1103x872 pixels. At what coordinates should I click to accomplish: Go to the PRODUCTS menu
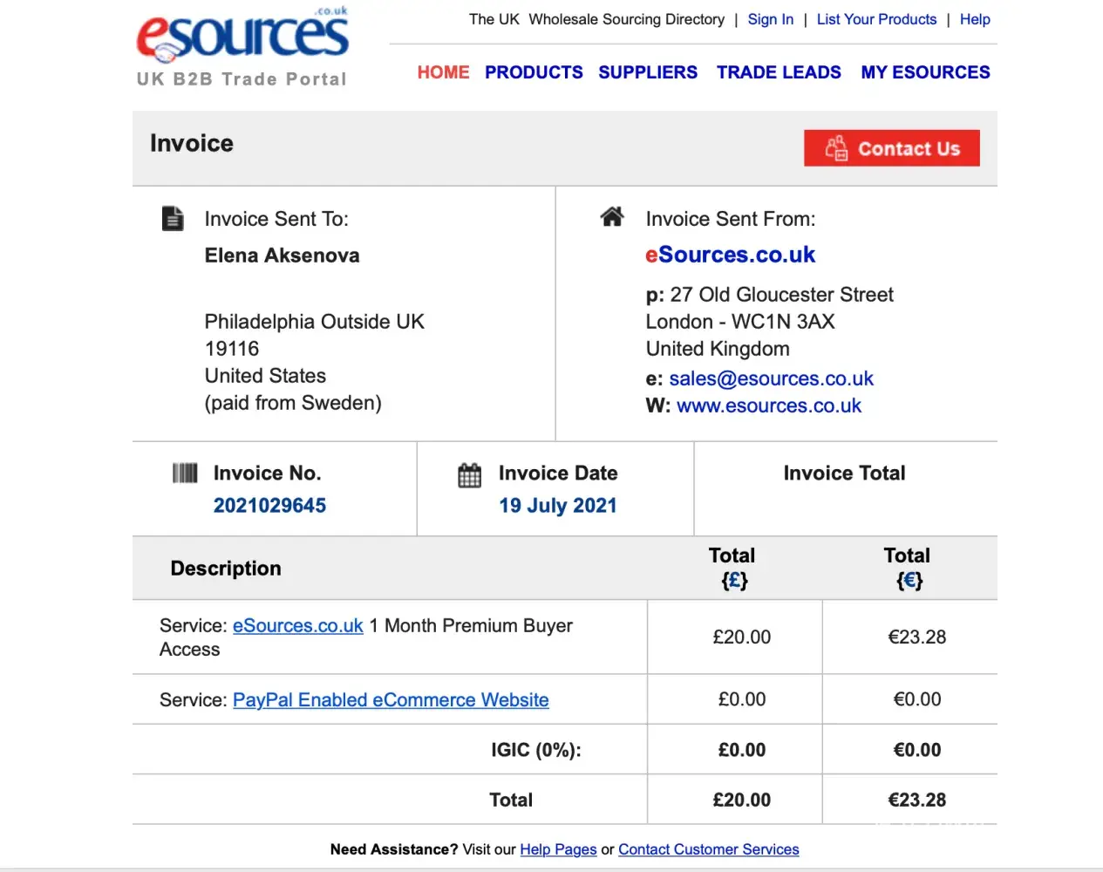[534, 72]
